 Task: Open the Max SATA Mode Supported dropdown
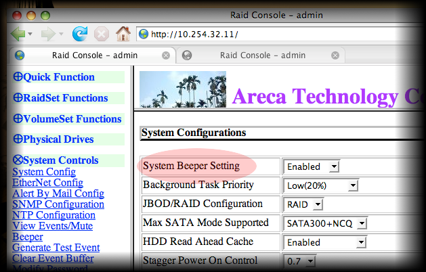pos(325,223)
